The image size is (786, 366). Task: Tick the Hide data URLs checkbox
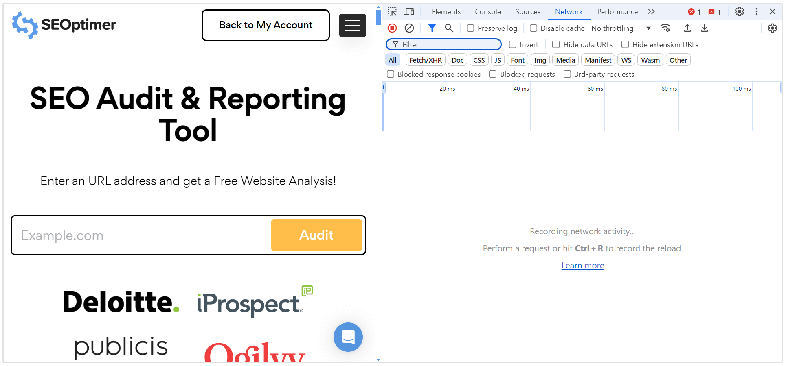point(556,44)
